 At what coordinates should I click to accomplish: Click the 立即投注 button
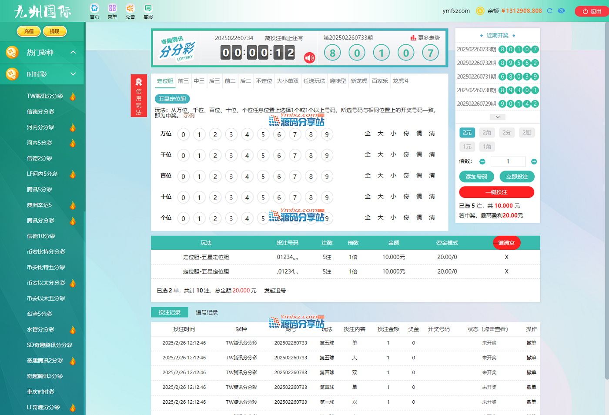517,177
